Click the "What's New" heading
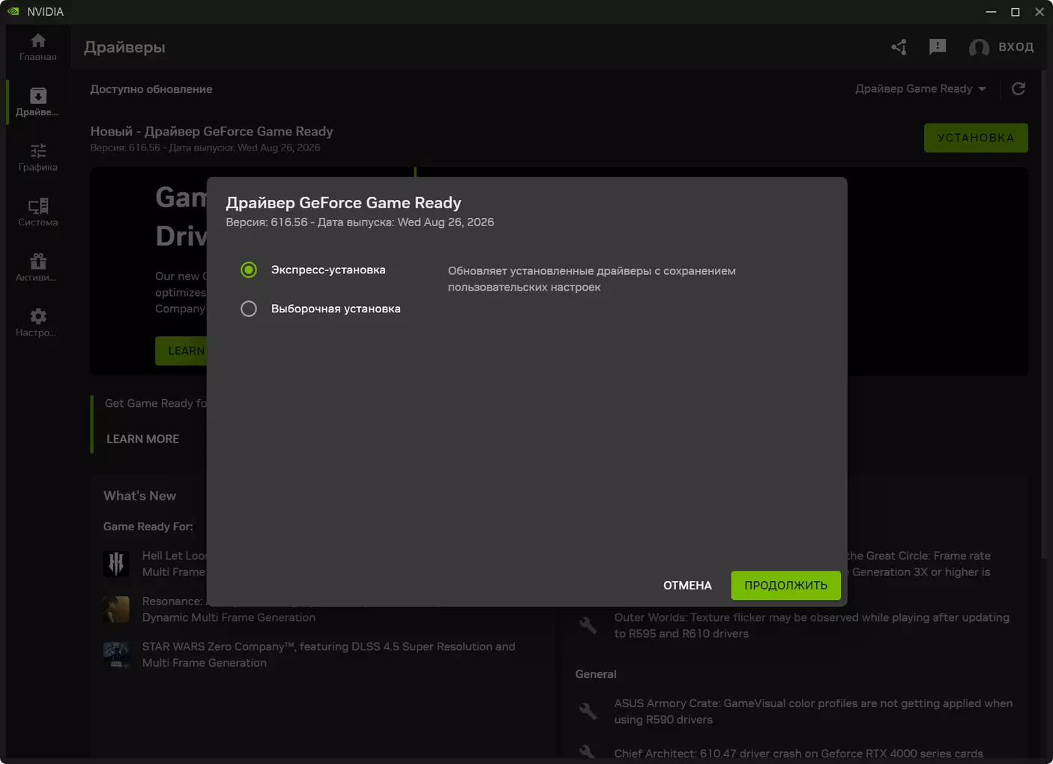The height and width of the screenshot is (764, 1053). [139, 496]
